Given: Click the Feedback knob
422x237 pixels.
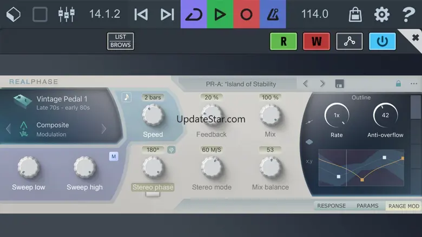Looking at the screenshot, I should point(212,116).
